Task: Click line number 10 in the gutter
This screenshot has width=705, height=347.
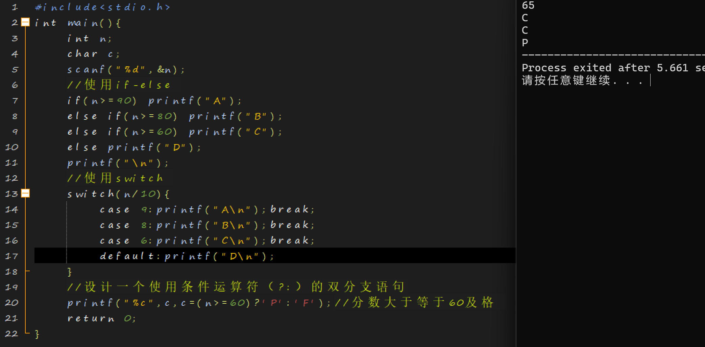Action: point(11,147)
